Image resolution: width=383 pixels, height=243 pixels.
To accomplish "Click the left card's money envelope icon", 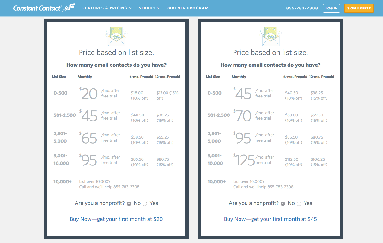I will [116, 36].
